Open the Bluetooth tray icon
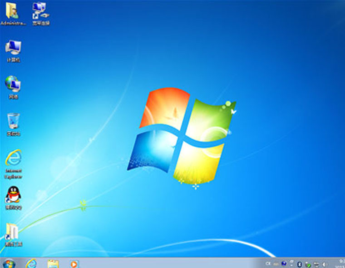 [300, 264]
